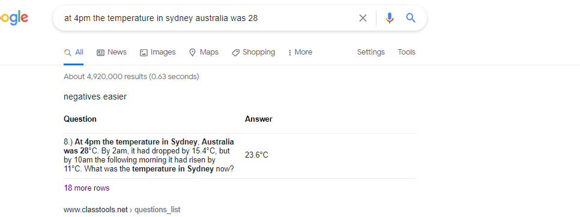This screenshot has height=217, width=580.
Task: Click the blue magnifying glass search icon
Action: 411,18
